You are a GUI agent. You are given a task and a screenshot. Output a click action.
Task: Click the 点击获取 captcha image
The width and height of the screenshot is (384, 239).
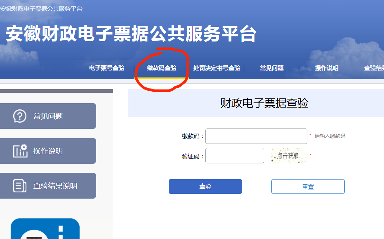coord(289,156)
